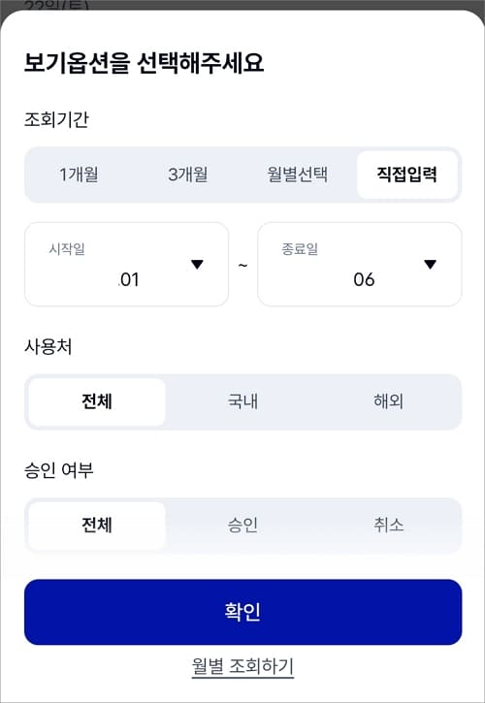Open the 종료일 dropdown arrow

pos(431,265)
